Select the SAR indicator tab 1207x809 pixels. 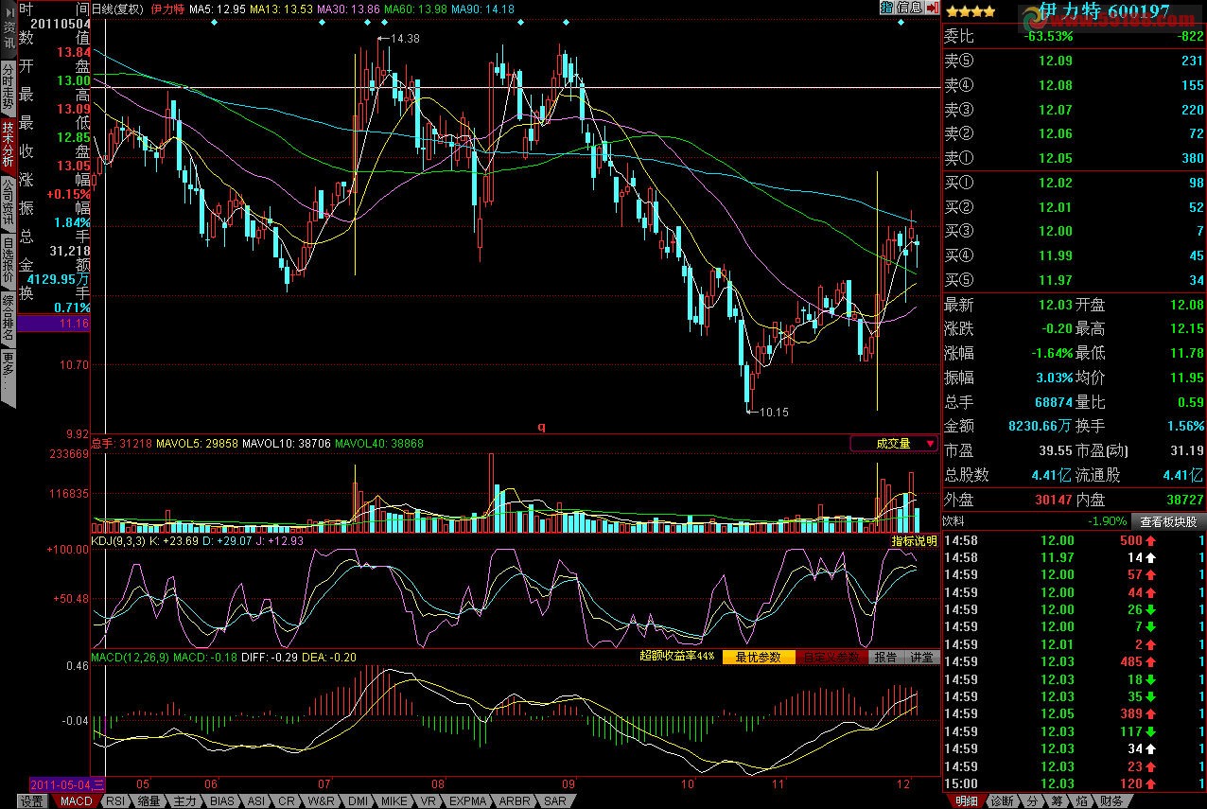[555, 801]
